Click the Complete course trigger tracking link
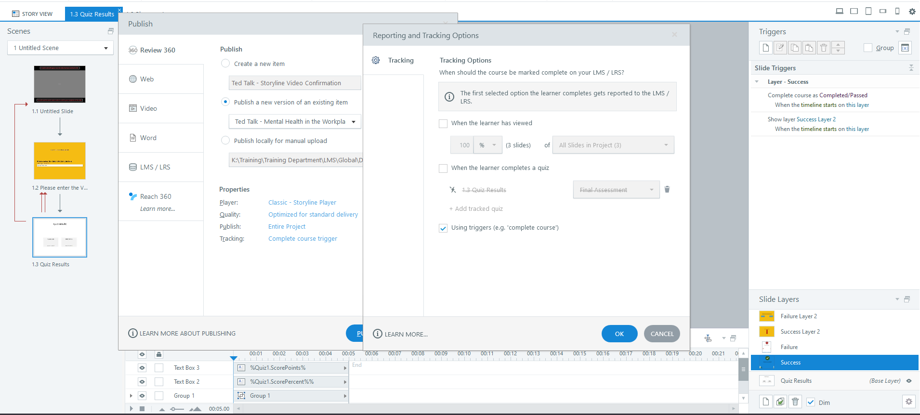 point(302,239)
